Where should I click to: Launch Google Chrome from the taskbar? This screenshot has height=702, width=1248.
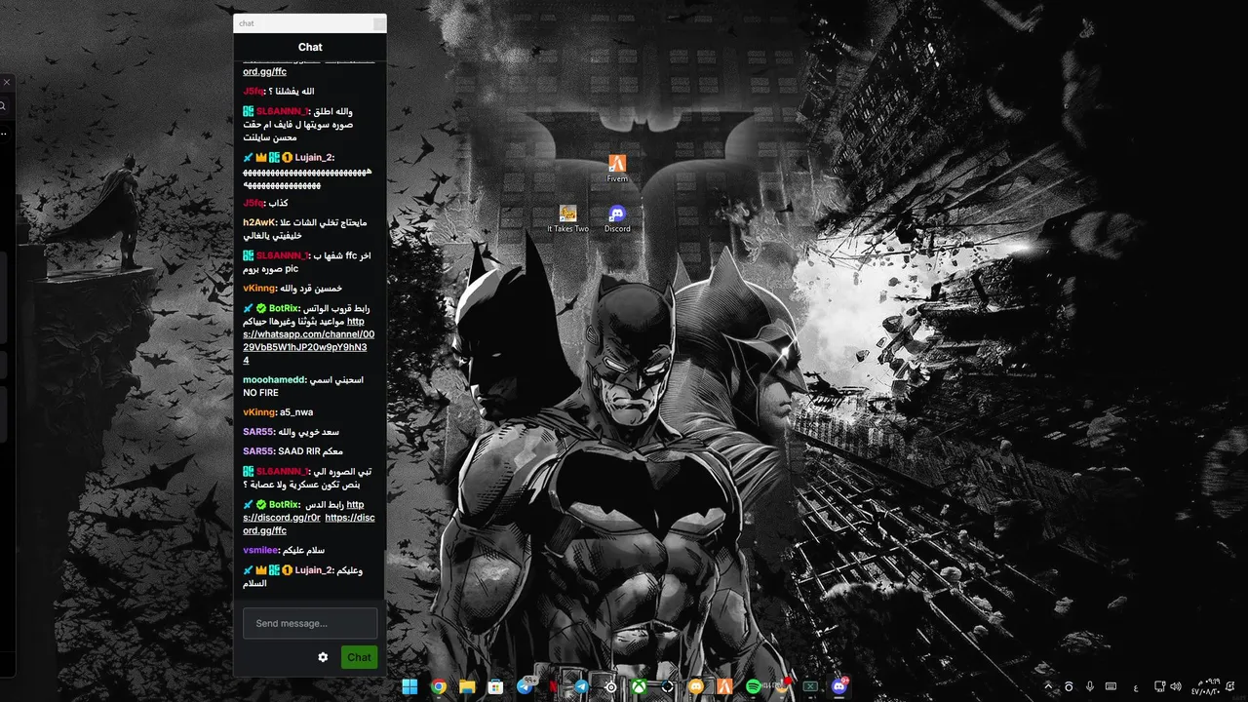(439, 686)
